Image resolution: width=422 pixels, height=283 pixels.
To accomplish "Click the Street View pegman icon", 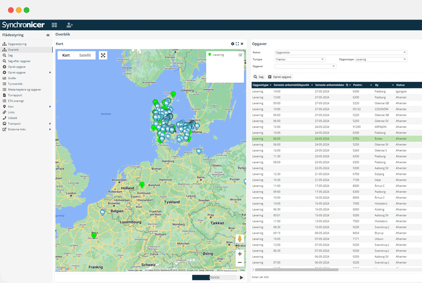I will pos(239,239).
